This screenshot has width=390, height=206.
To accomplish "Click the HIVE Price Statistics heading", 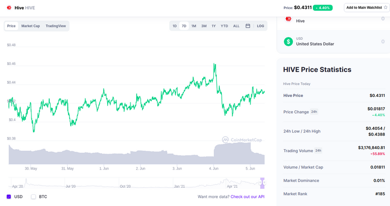I will (x=317, y=70).
